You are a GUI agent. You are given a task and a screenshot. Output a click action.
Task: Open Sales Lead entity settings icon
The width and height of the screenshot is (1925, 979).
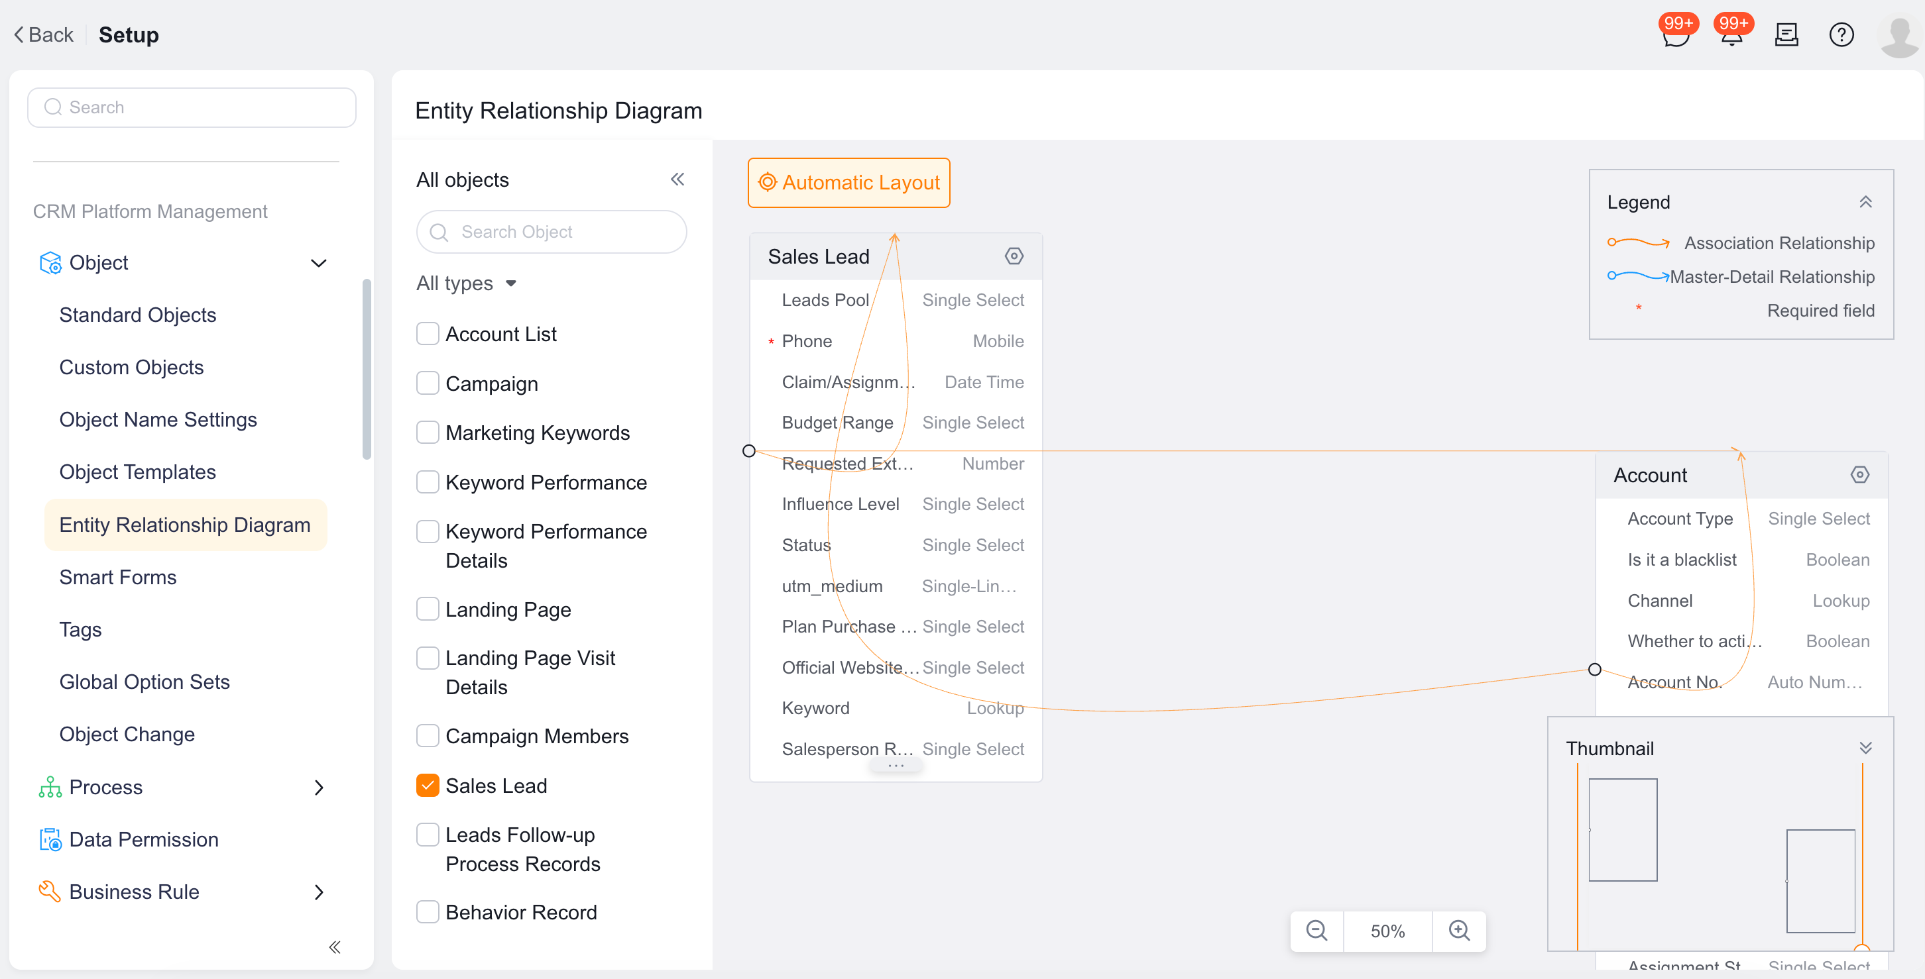pyautogui.click(x=1014, y=256)
